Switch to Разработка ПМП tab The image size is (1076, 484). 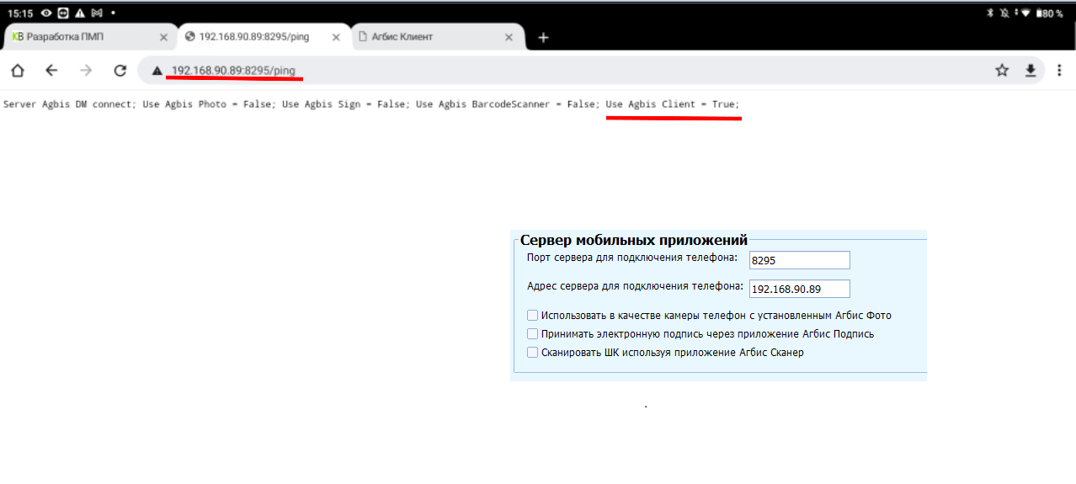(89, 37)
